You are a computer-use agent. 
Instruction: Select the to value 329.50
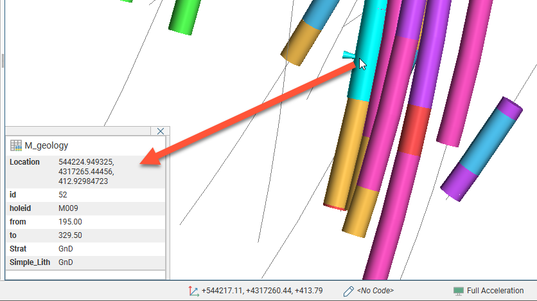point(70,235)
